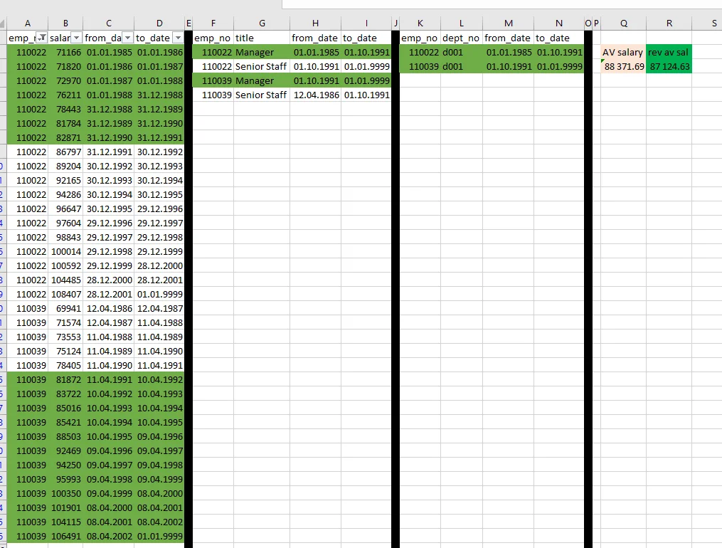Viewport: 722px width, 548px height.
Task: Click the 'Senior Staff' cell for employee 110022
Action: pyautogui.click(x=261, y=66)
